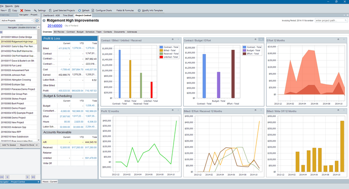Screen dimensions: 349x189
Task: Open the Documents tab
Action: pyautogui.click(x=119, y=32)
